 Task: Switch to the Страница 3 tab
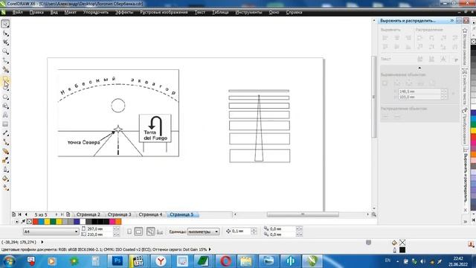pyautogui.click(x=119, y=214)
